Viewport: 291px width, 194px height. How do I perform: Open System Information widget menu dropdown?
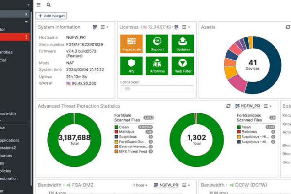(x=104, y=27)
